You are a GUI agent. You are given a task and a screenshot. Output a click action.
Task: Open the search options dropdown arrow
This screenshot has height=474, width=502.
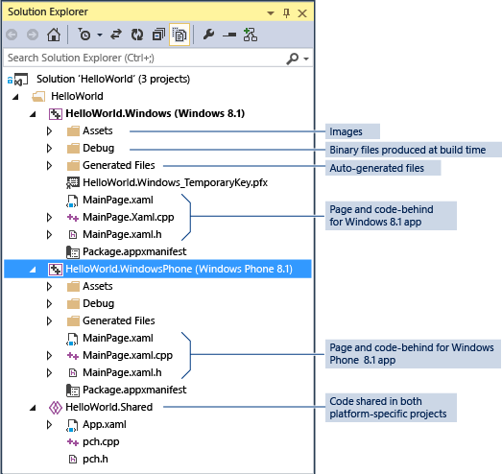pos(306,59)
